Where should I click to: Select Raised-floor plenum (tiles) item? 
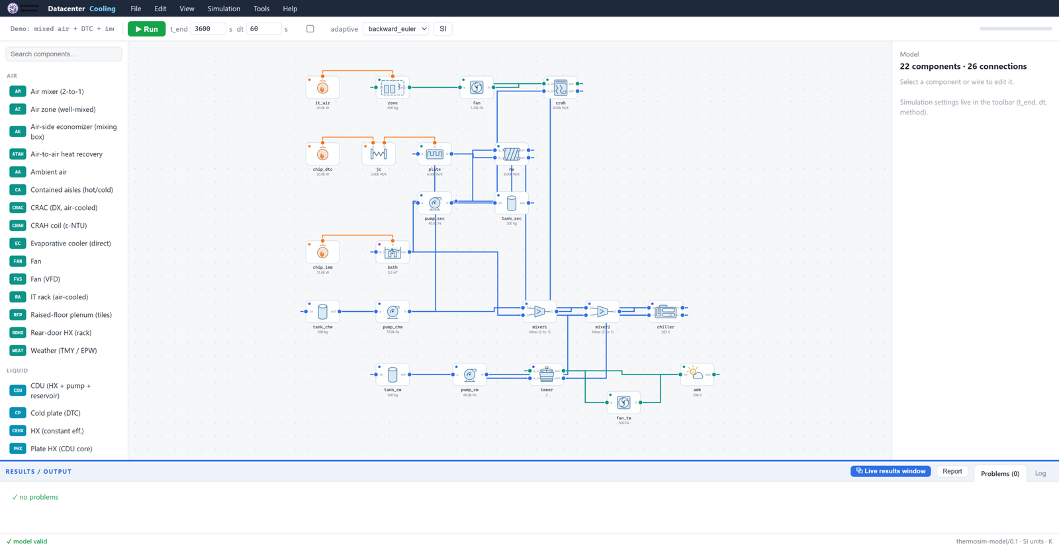click(63, 315)
